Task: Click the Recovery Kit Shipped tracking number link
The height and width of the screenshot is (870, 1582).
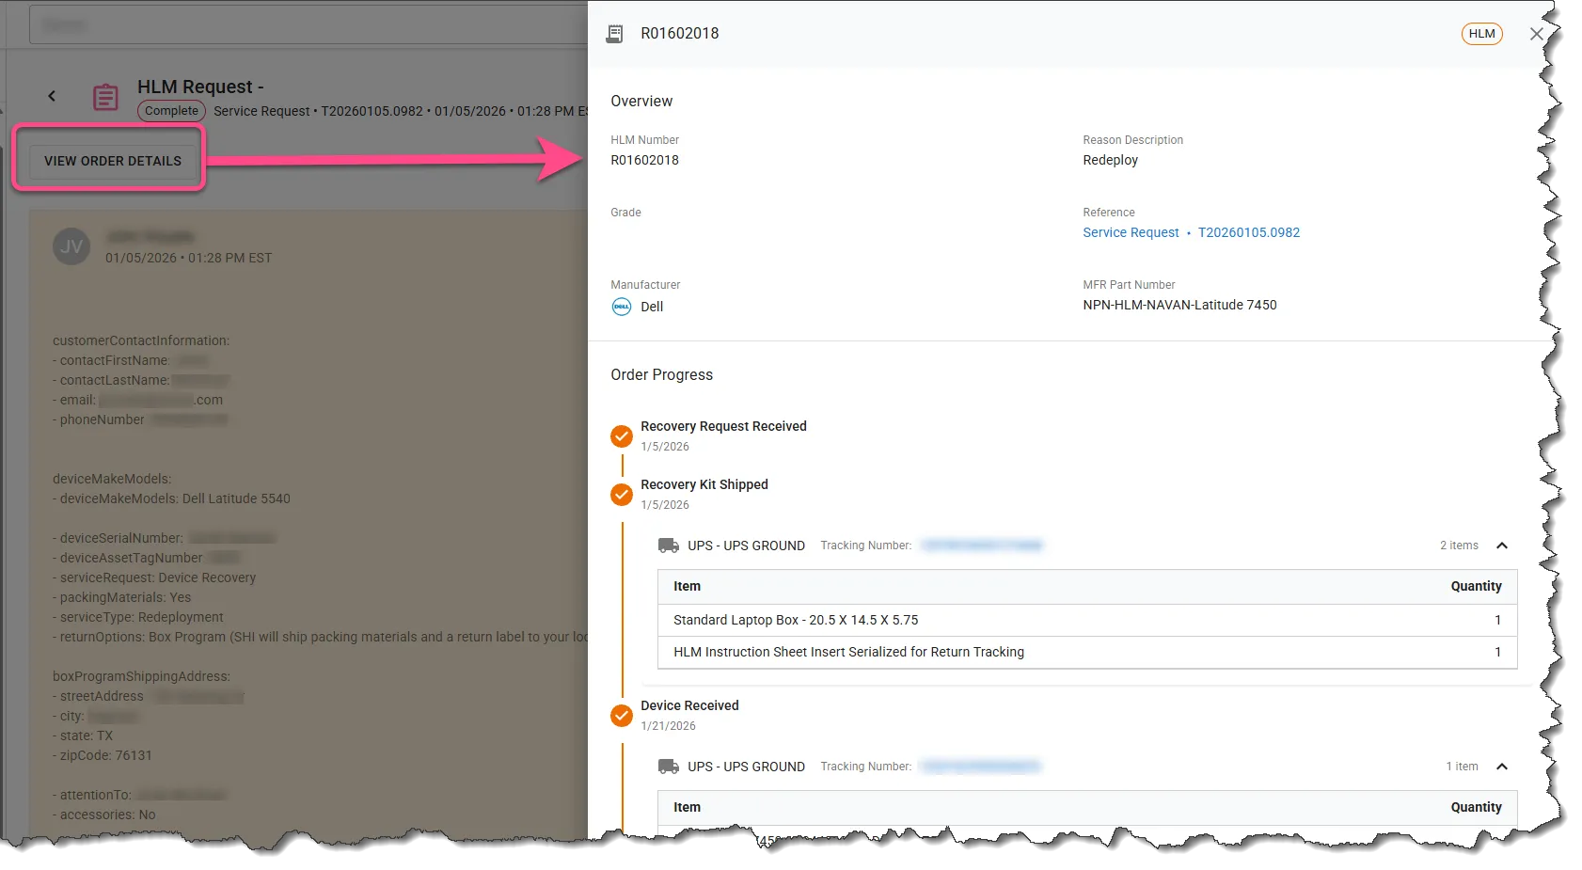Action: point(982,546)
